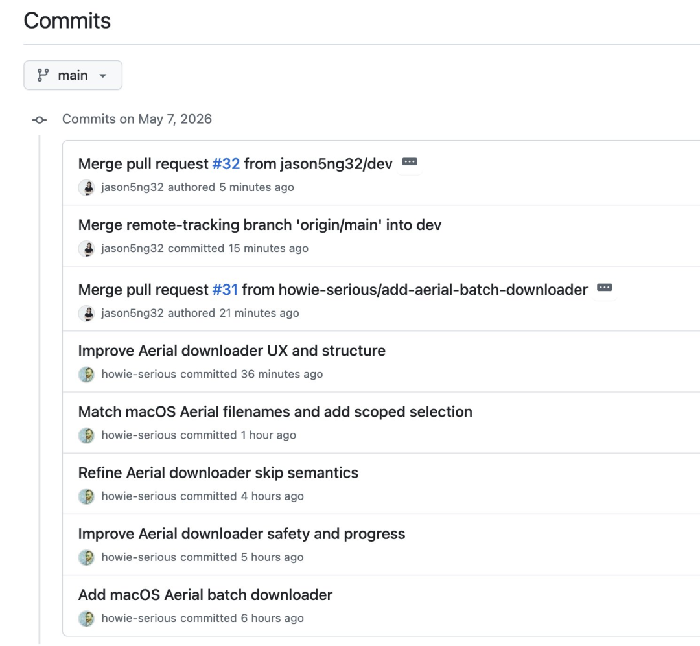Click jason5ng32 avatar on the #31 merge commit
The image size is (700, 646).
(87, 314)
